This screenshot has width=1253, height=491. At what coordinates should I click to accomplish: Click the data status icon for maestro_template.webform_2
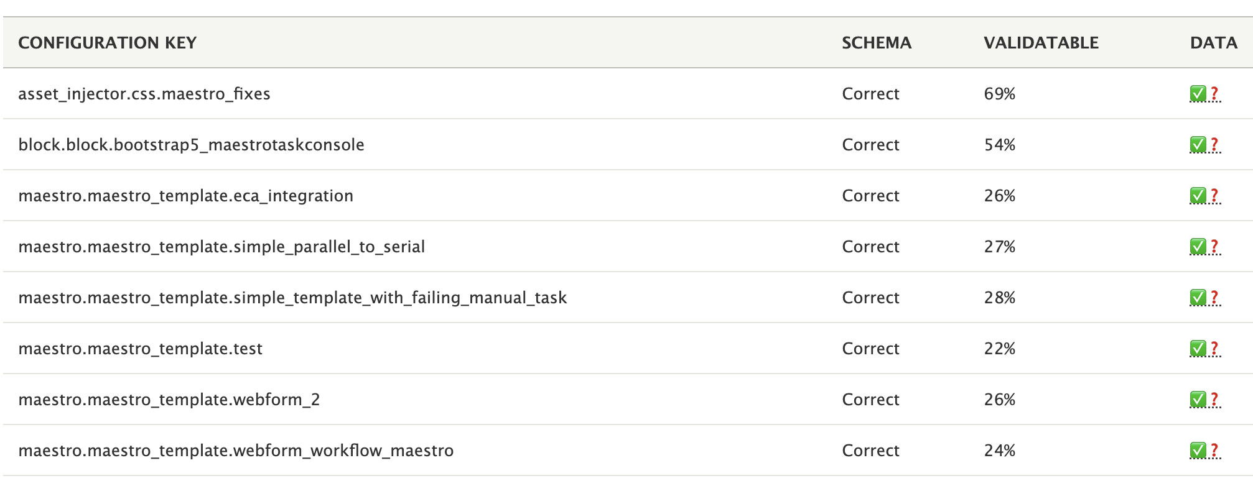[1205, 400]
